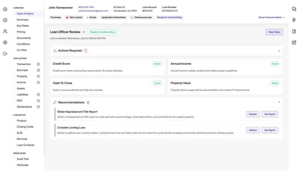Screen dimensions: 299x171
Task: Open Closing Costs in Loan Setup
Action: pyautogui.click(x=25, y=127)
